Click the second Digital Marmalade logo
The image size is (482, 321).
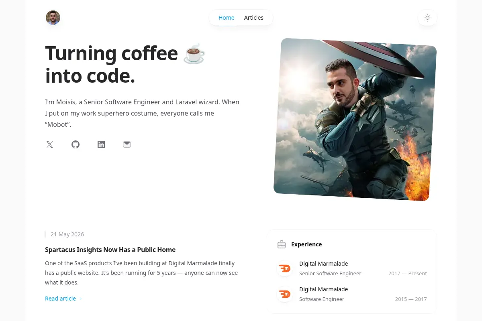[285, 294]
